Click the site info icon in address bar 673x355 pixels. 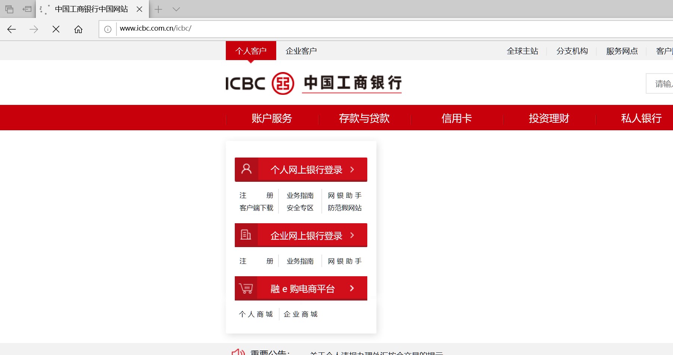coord(108,29)
